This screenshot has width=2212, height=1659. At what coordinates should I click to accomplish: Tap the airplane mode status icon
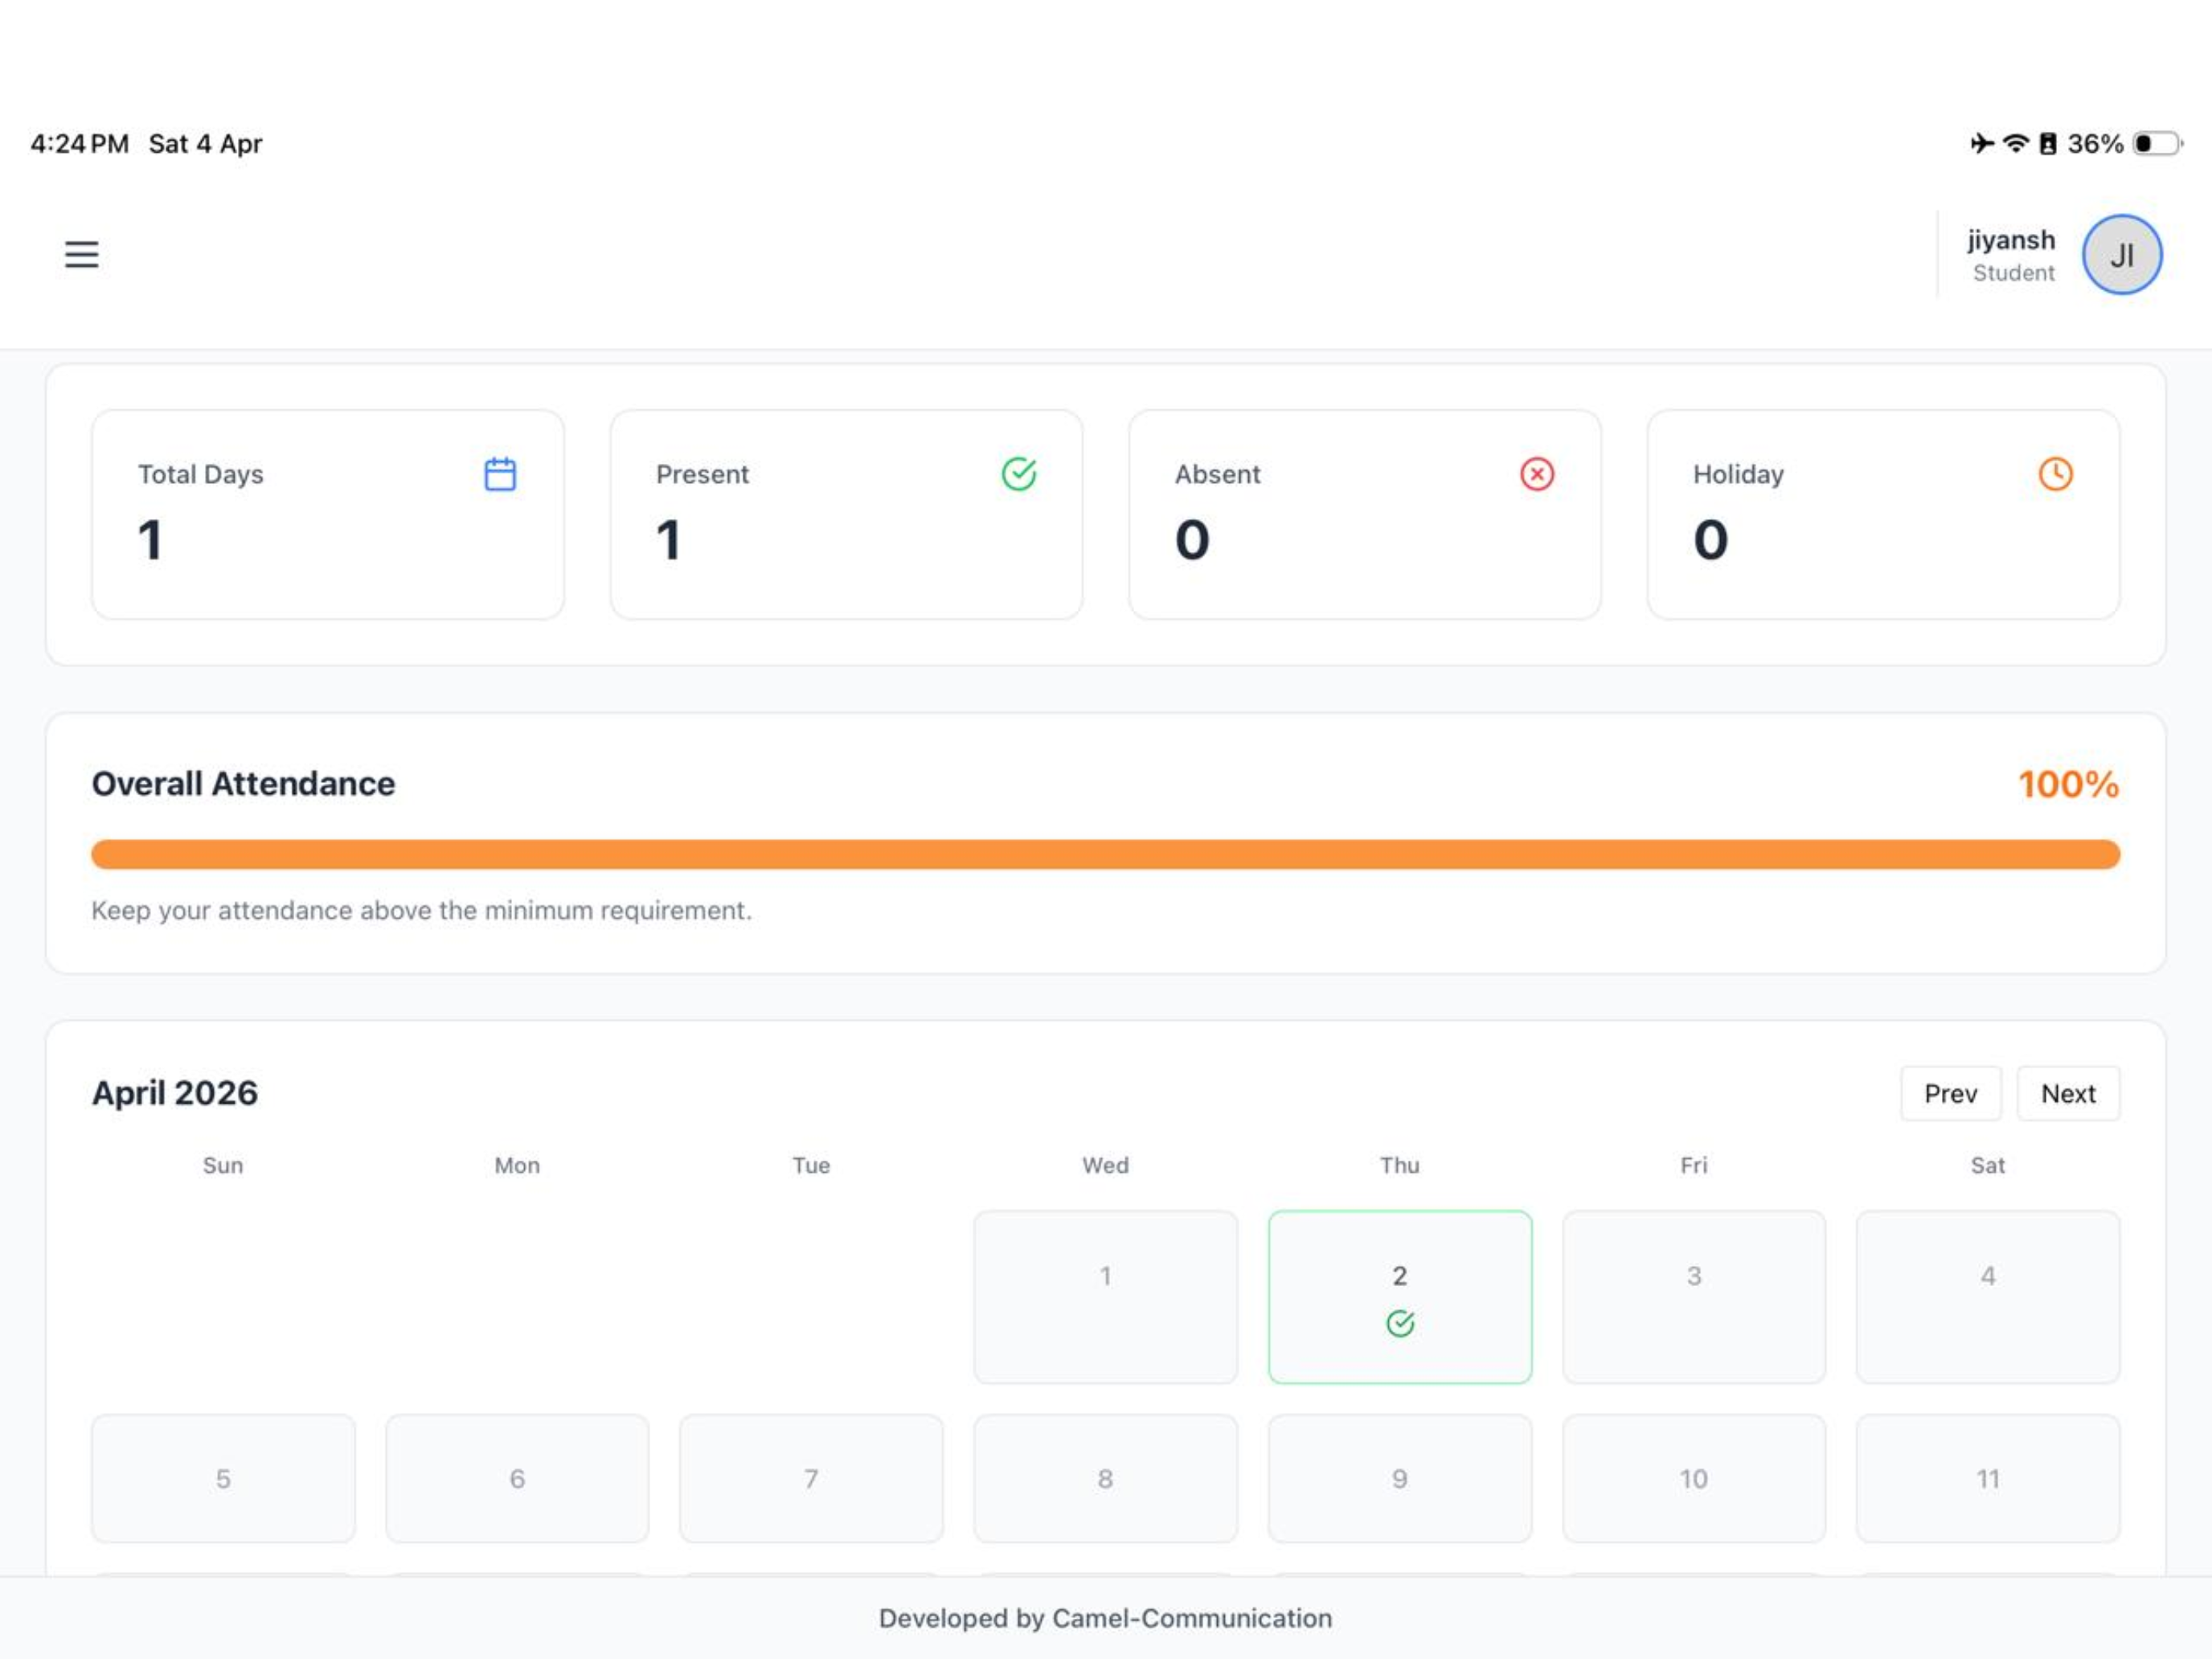[x=1981, y=144]
